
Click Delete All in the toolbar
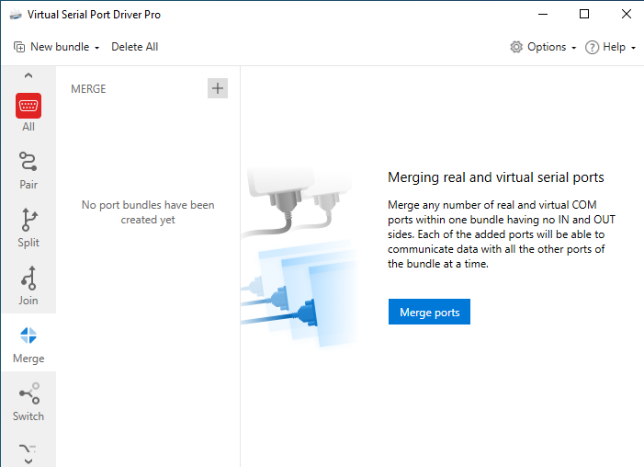click(135, 47)
